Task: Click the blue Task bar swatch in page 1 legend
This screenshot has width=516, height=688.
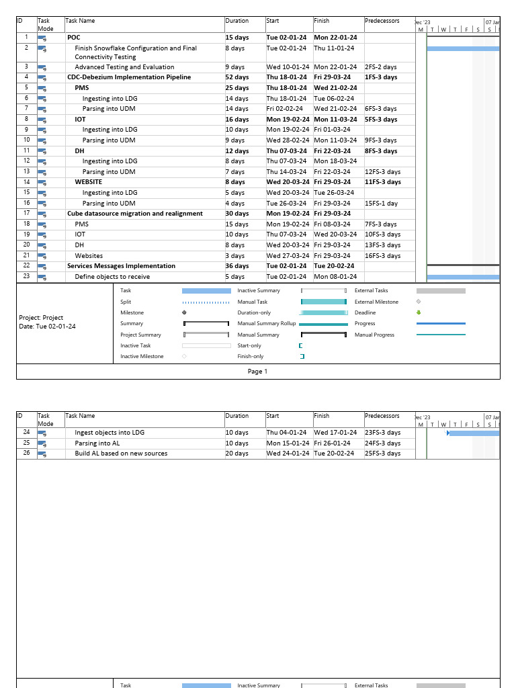Action: (x=206, y=291)
